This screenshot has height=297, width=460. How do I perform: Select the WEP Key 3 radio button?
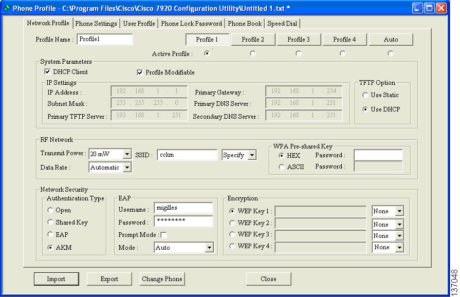232,234
